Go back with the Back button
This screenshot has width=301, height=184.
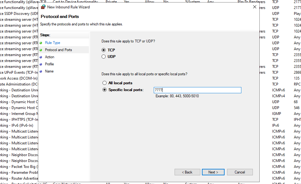pyautogui.click(x=187, y=172)
